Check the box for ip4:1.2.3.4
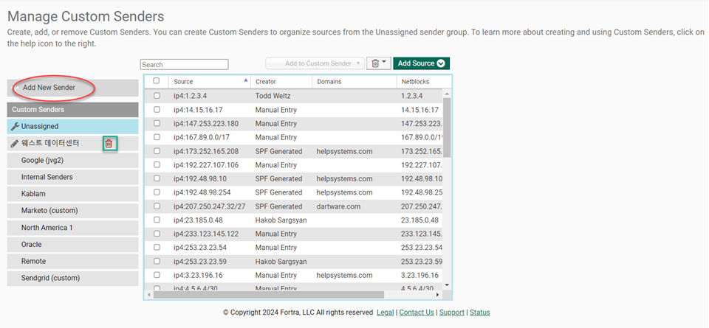Viewport: 709px width, 328px height. [x=157, y=96]
